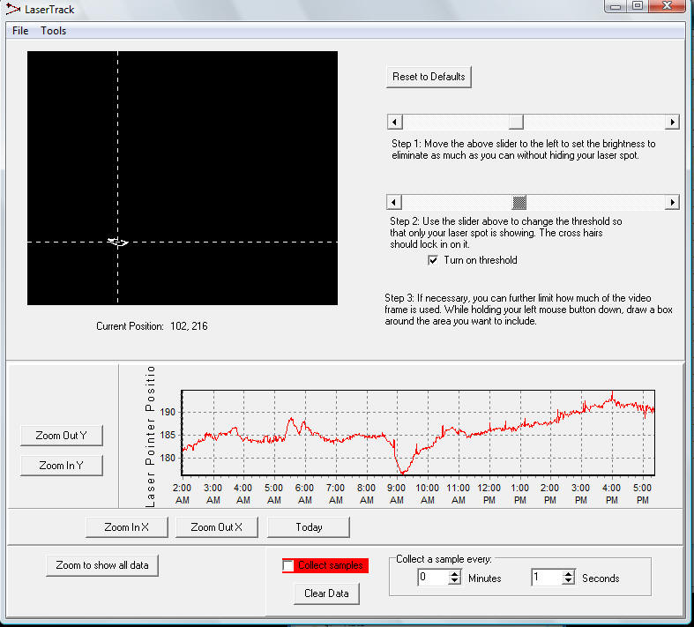Click the Laser Pointer Position axis title

(x=151, y=437)
